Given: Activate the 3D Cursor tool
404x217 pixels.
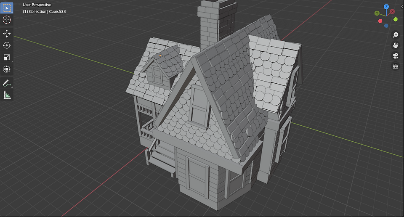Looking at the screenshot, I should pyautogui.click(x=7, y=20).
